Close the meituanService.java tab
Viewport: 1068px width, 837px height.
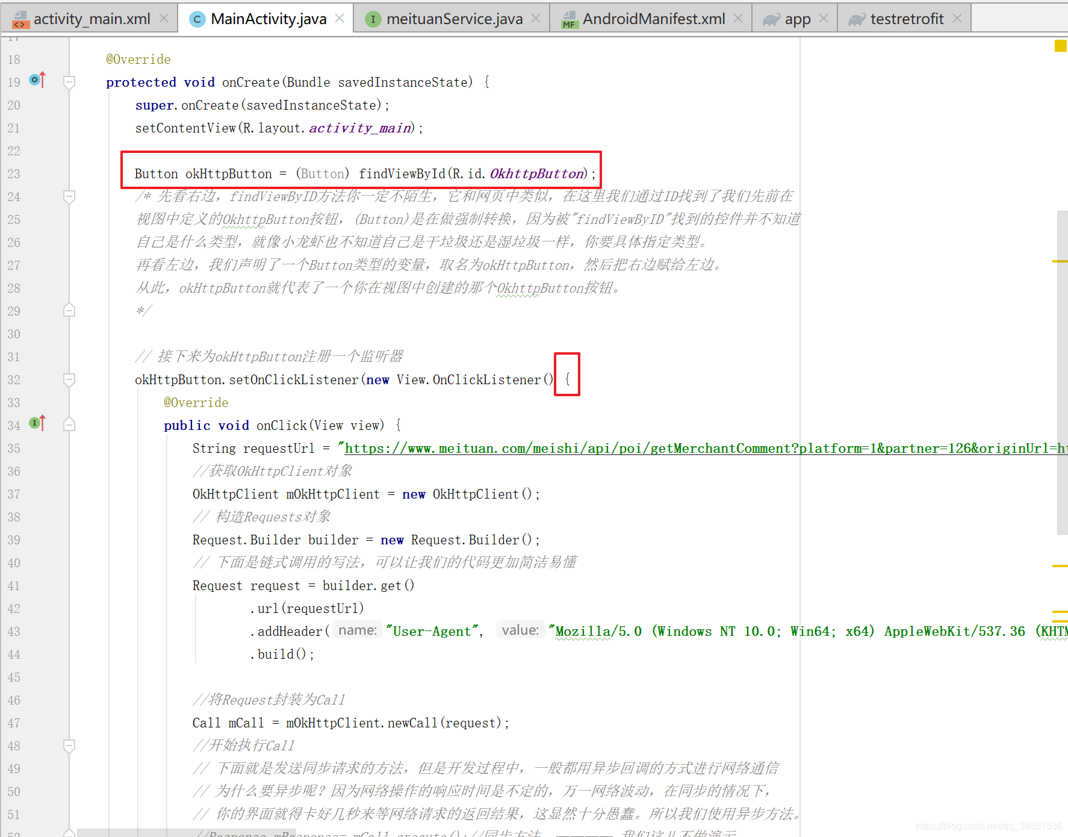coord(536,19)
